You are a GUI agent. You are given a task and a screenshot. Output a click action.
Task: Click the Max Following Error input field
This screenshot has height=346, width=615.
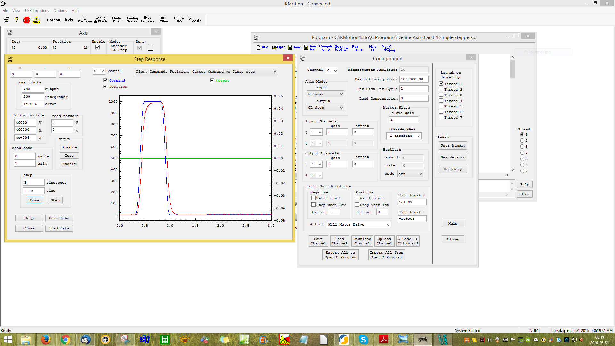coord(414,79)
